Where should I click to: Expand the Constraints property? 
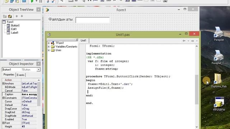[3, 98]
